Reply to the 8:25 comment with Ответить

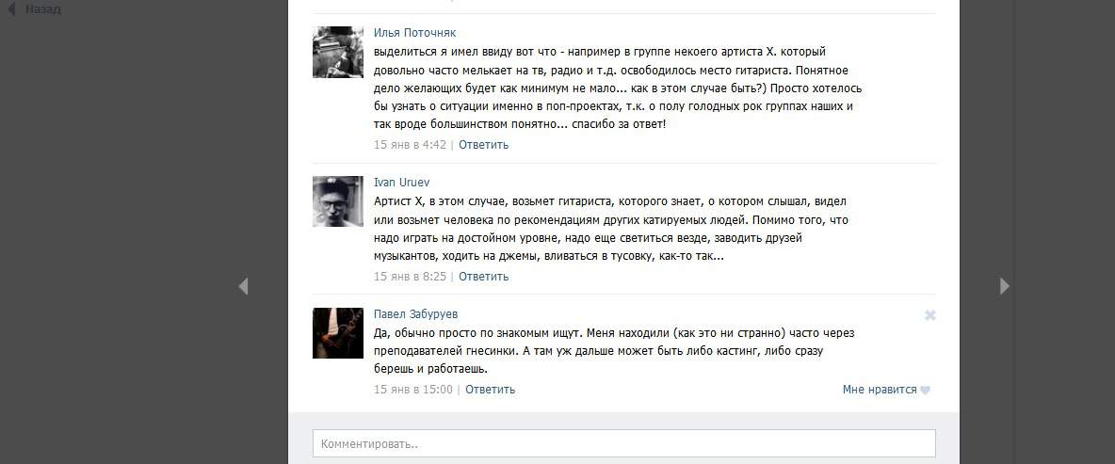tap(483, 276)
